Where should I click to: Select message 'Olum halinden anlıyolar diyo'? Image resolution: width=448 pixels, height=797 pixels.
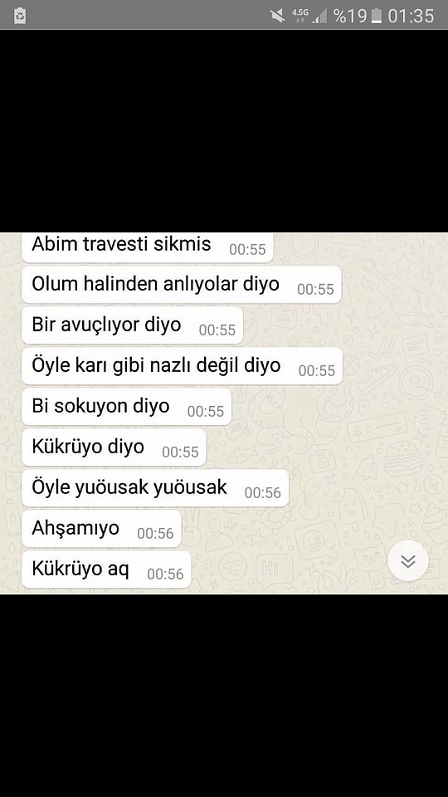(182, 285)
